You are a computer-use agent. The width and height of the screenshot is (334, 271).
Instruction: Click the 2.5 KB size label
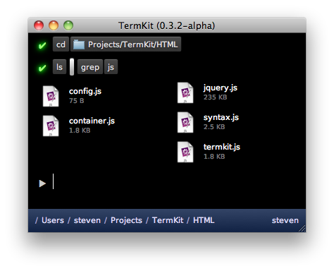click(x=214, y=127)
